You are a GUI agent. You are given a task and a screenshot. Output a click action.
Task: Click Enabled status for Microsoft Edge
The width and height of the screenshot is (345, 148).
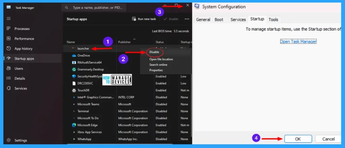(161, 125)
